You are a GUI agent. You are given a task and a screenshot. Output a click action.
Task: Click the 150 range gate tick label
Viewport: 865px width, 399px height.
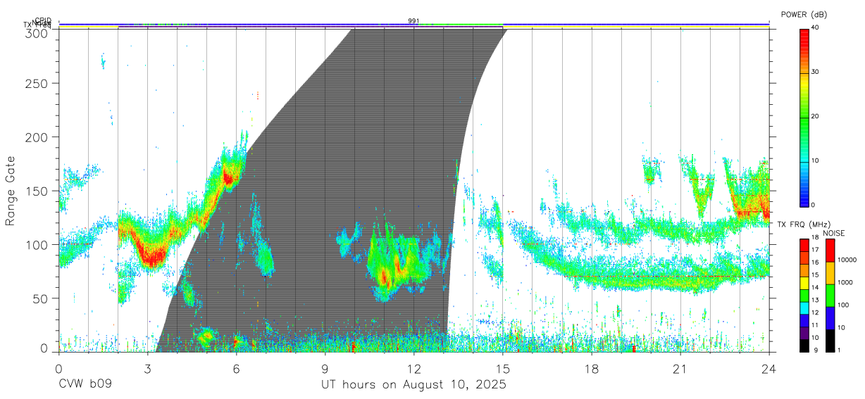[37, 191]
